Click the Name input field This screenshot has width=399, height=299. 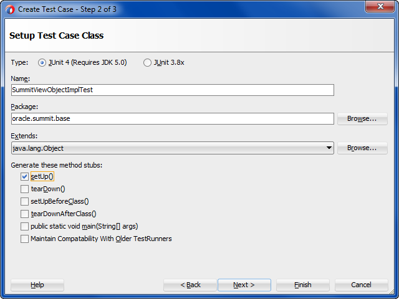point(173,90)
